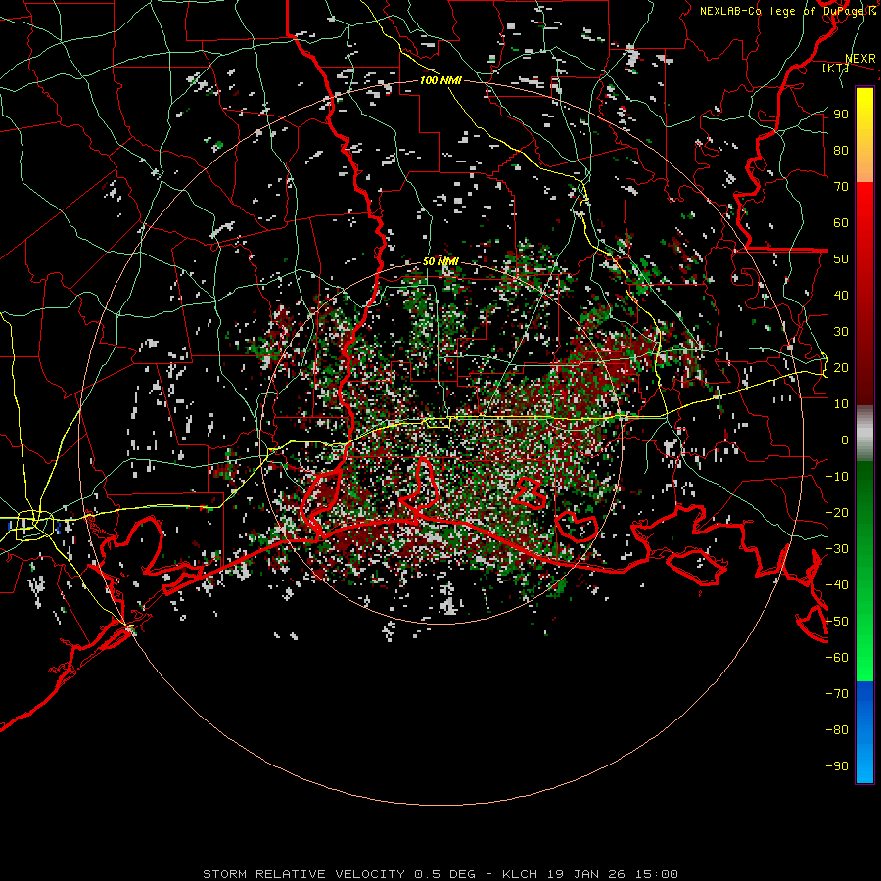Click the Storm Relative Velocity caption at bottom

[x=440, y=874]
